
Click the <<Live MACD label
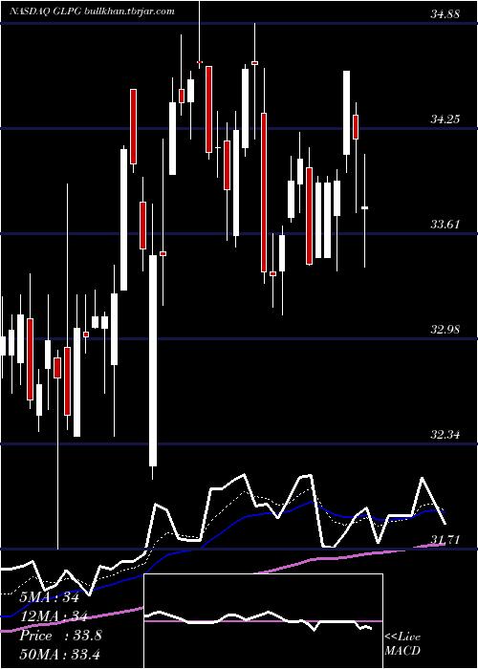pyautogui.click(x=402, y=644)
